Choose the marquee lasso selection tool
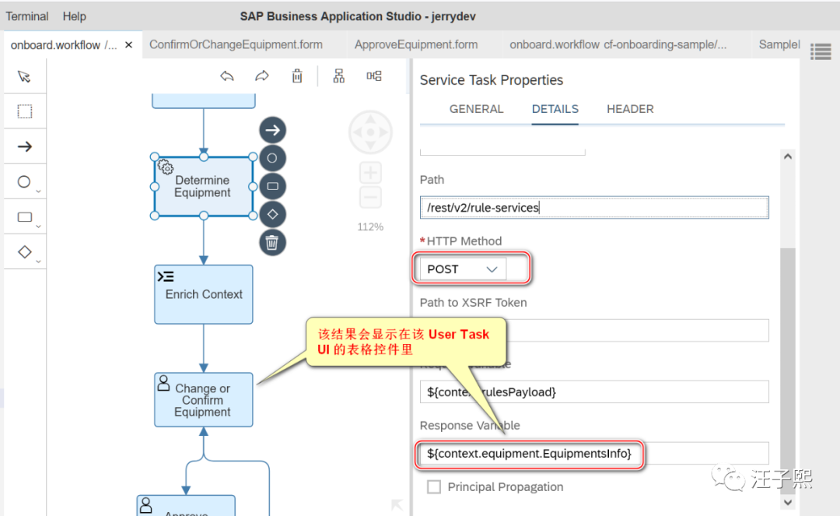 pos(24,111)
